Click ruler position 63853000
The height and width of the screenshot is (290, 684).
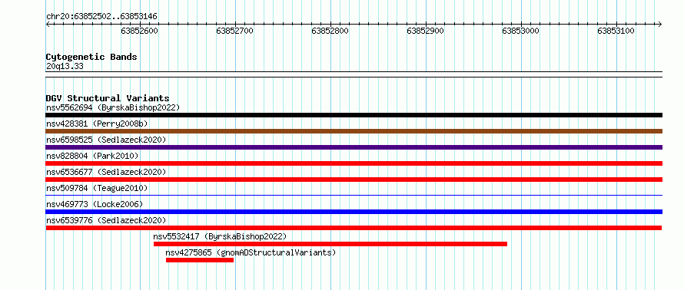click(x=521, y=31)
